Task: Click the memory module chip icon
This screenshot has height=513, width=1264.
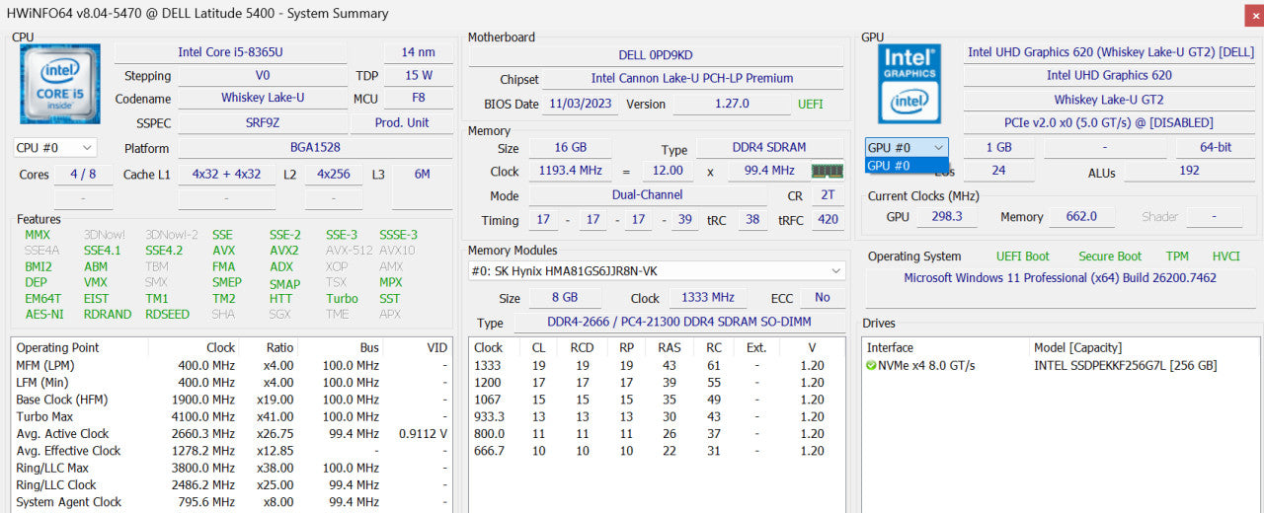Action: click(x=827, y=171)
